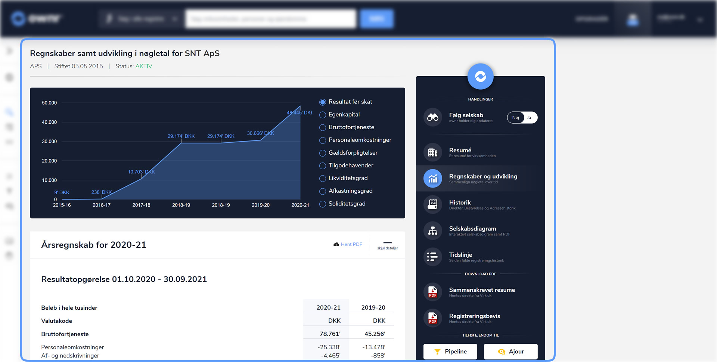Click the 48.445' DKK data point label
This screenshot has height=362, width=717.
coord(299,112)
